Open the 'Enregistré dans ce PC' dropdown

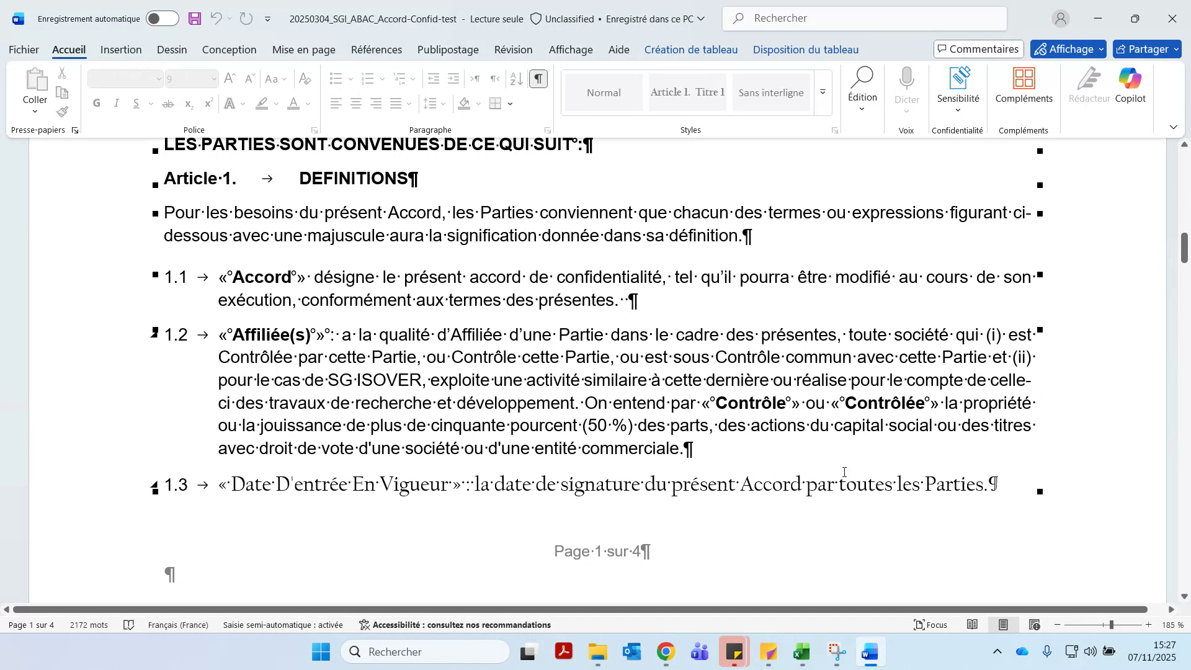click(x=702, y=19)
